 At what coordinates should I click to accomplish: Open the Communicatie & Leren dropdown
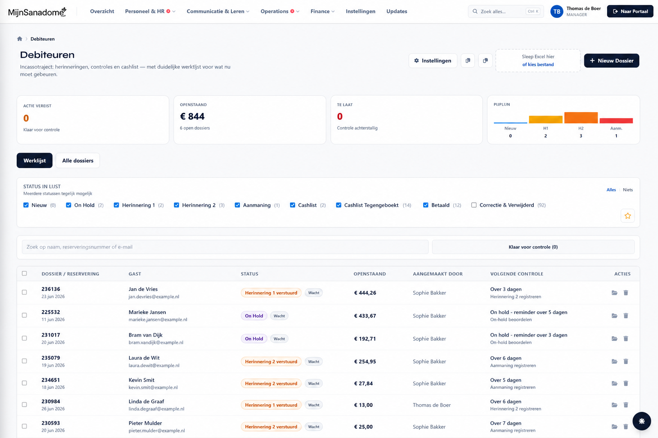tap(218, 12)
